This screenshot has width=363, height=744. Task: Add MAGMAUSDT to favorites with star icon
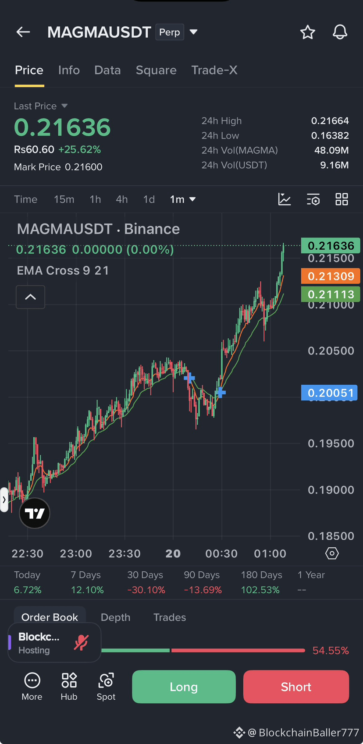click(x=308, y=32)
